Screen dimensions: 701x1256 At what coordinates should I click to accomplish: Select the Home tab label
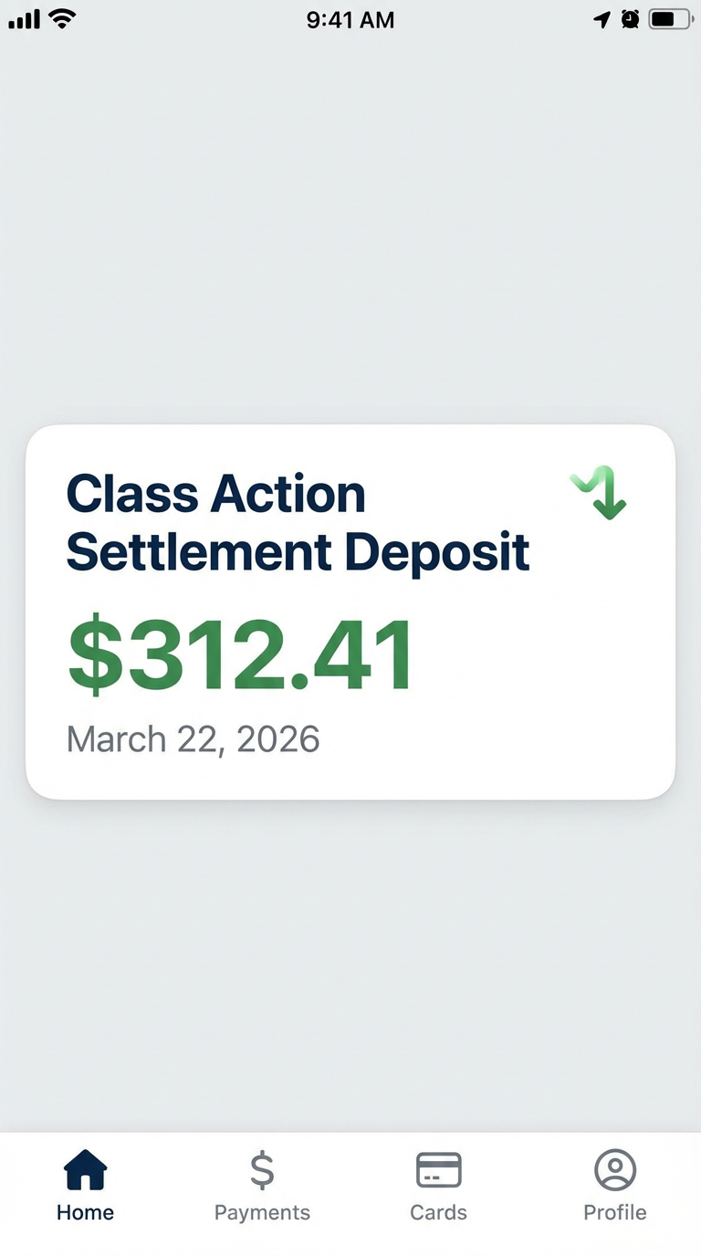(85, 1213)
